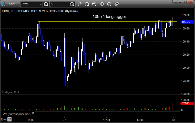Close the chart window
The image size is (195, 123).
[x=191, y=2]
